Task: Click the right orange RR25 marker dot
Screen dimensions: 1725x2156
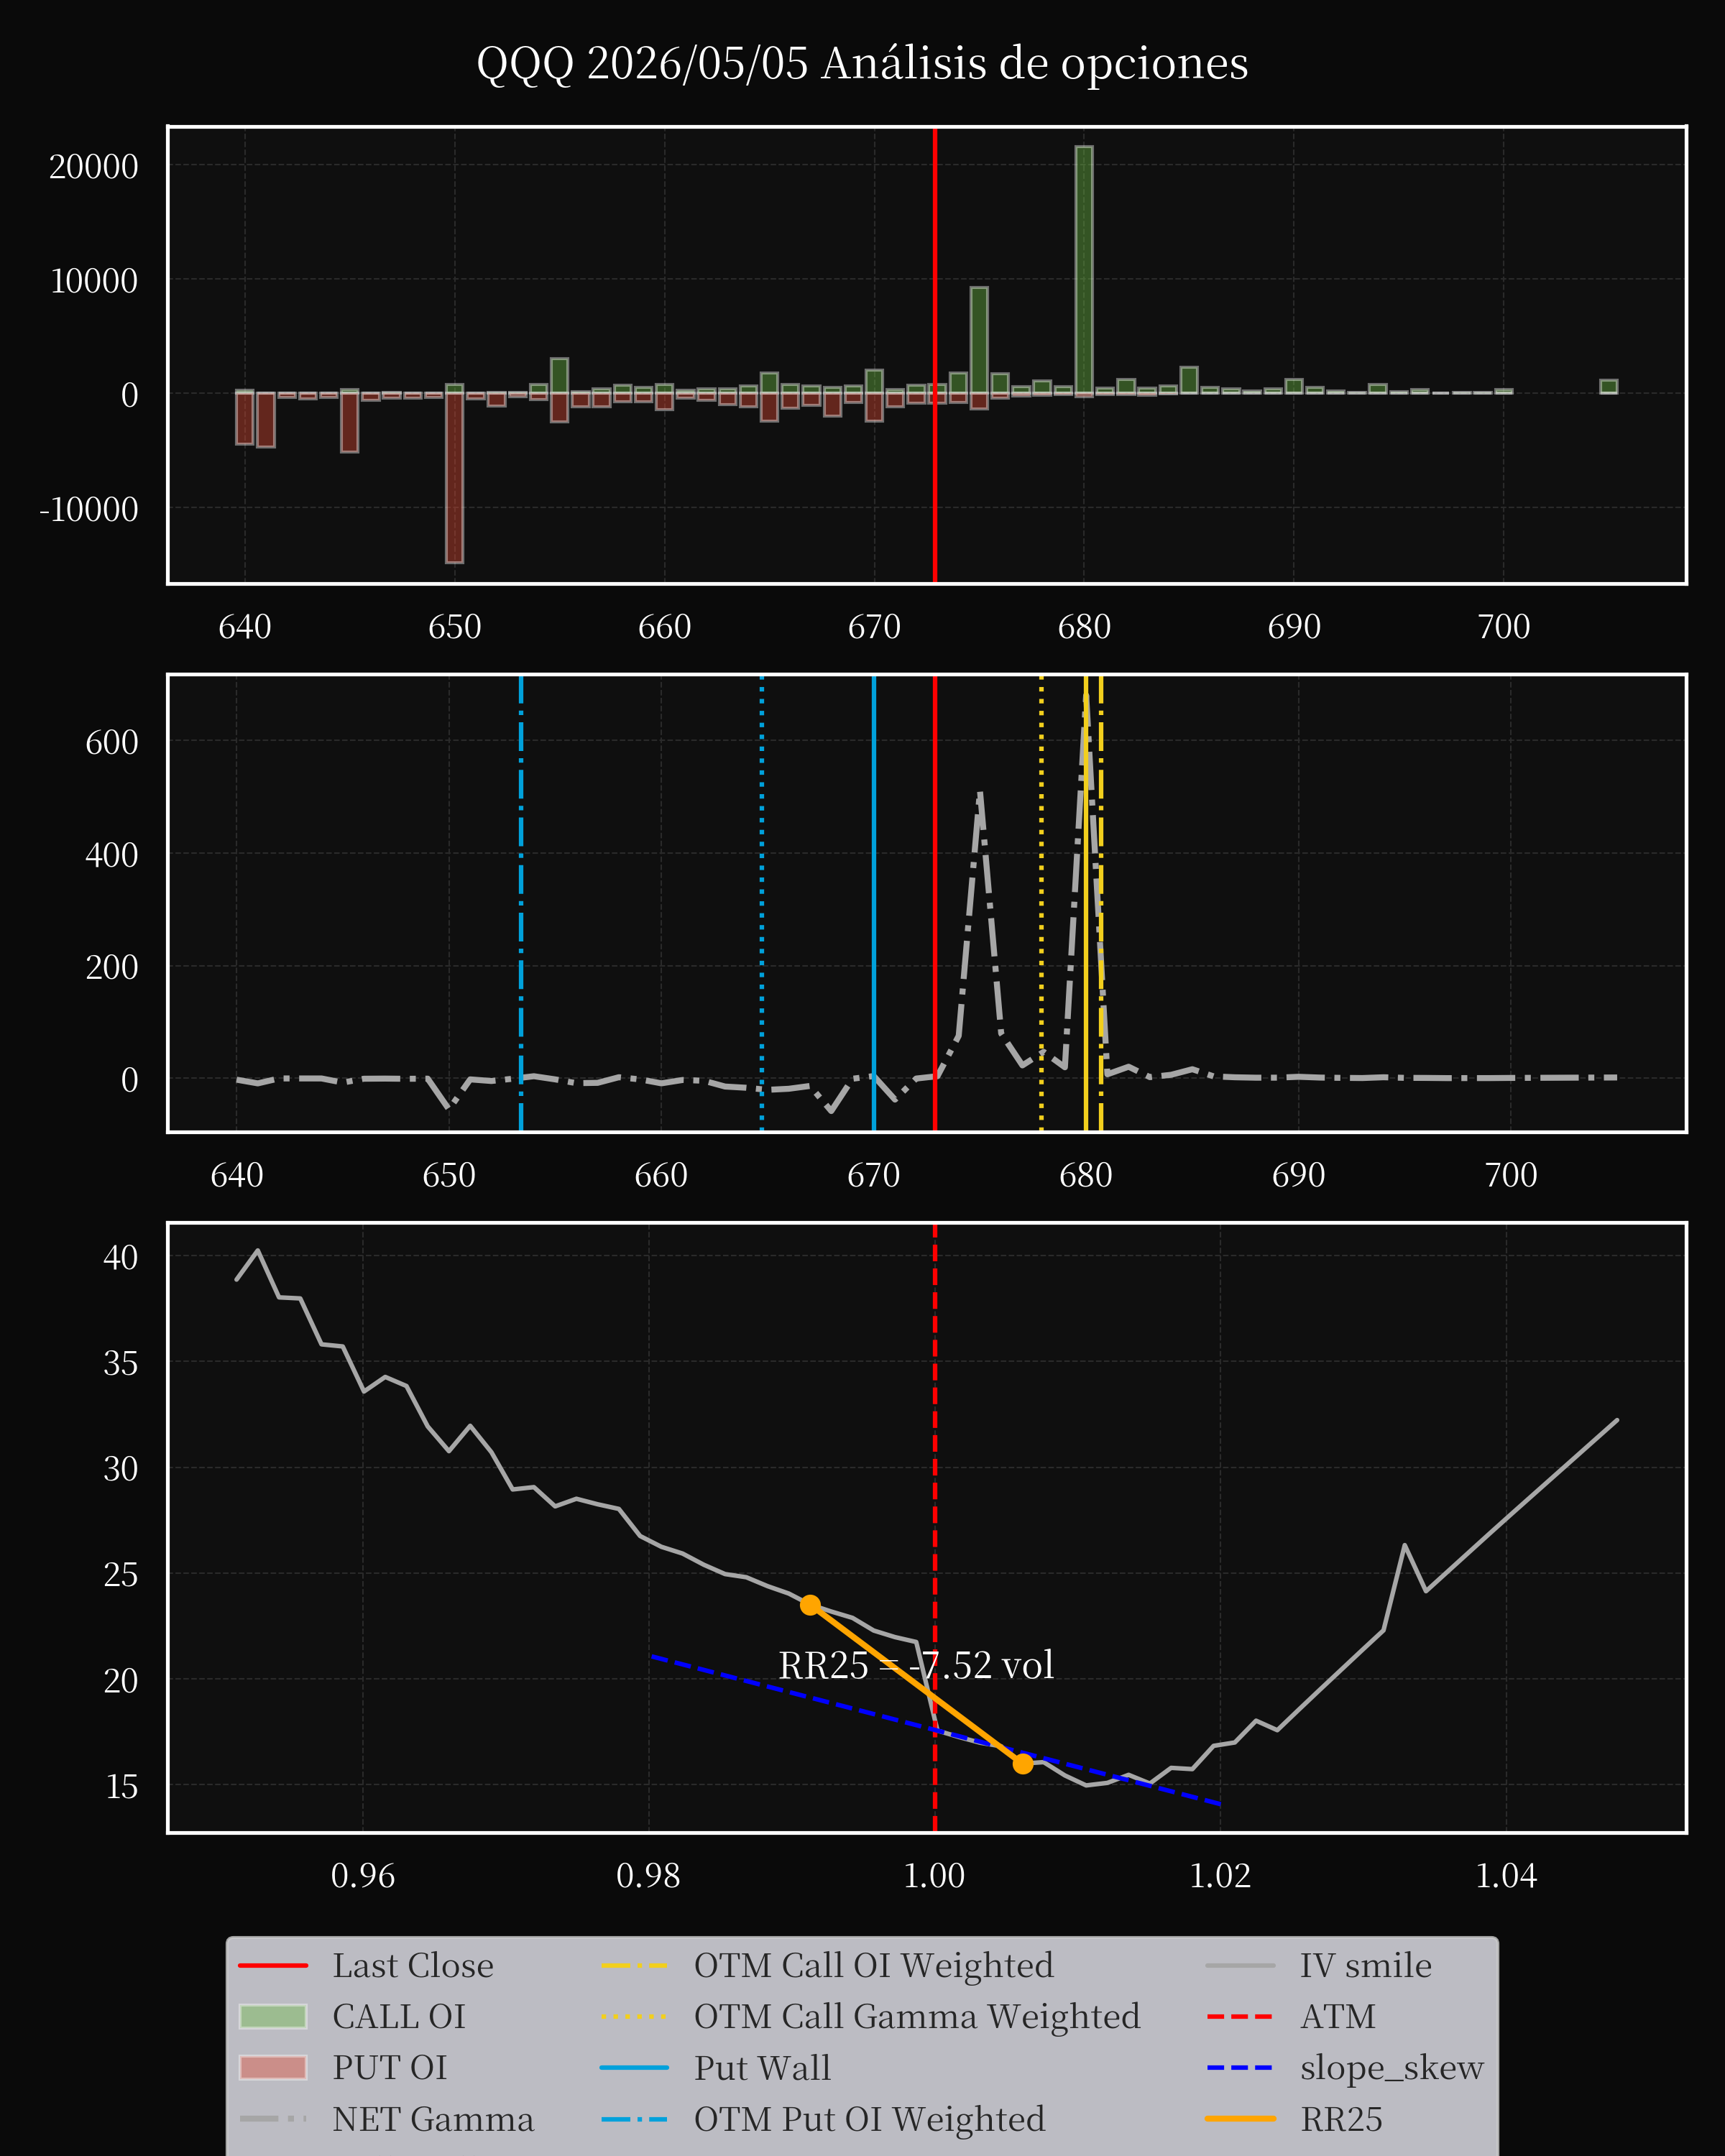Action: [x=1022, y=1763]
